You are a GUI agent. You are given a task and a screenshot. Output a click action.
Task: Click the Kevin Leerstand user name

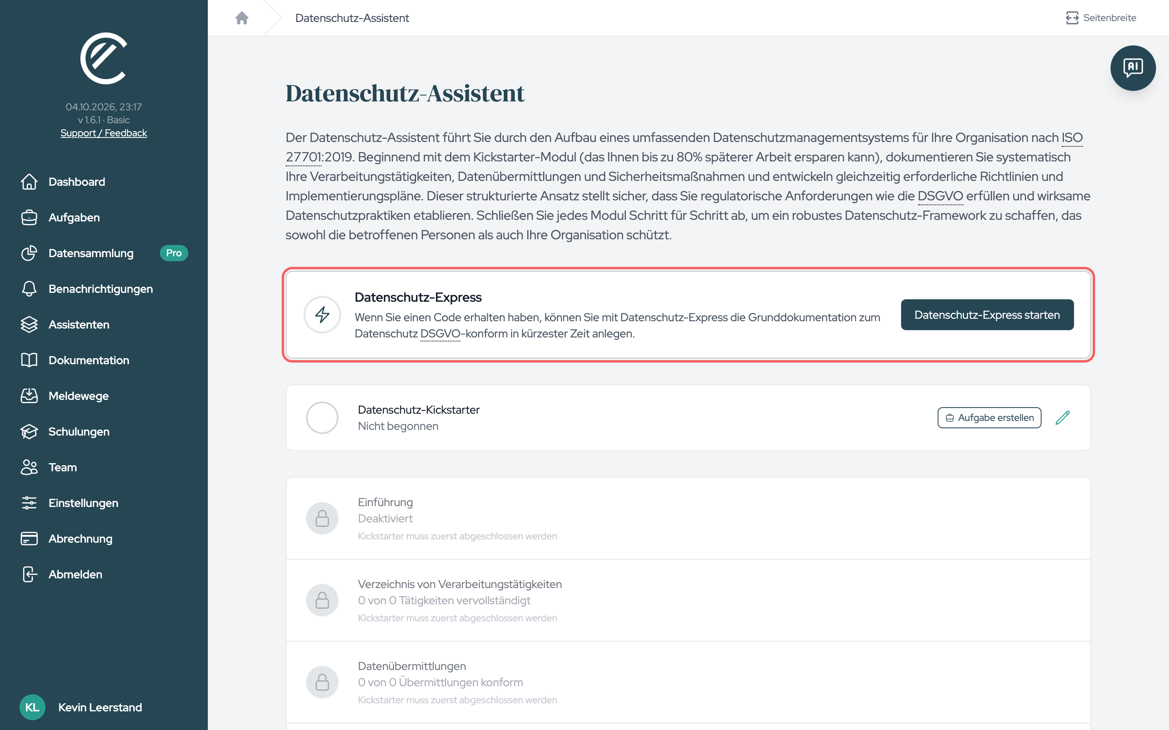point(100,707)
